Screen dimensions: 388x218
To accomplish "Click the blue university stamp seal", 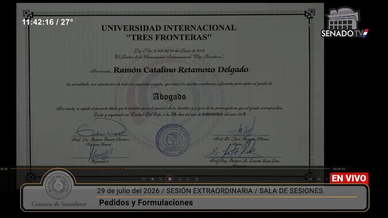I will (x=172, y=140).
